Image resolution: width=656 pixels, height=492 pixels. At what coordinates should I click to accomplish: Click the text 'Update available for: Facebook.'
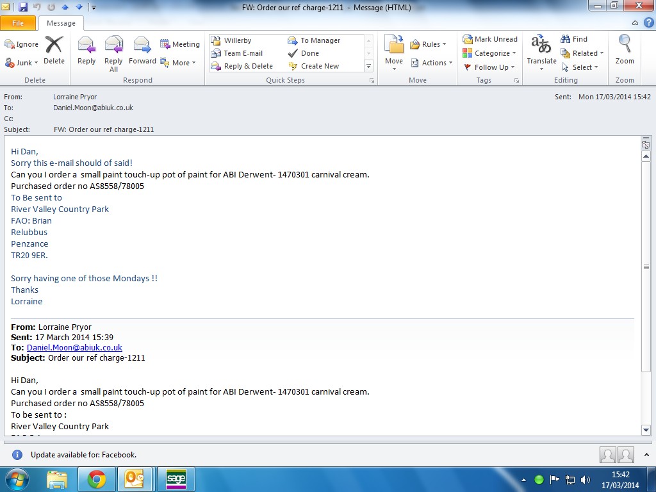(x=84, y=455)
